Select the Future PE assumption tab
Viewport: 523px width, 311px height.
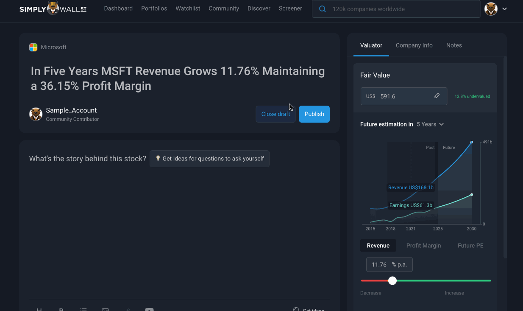[470, 246]
